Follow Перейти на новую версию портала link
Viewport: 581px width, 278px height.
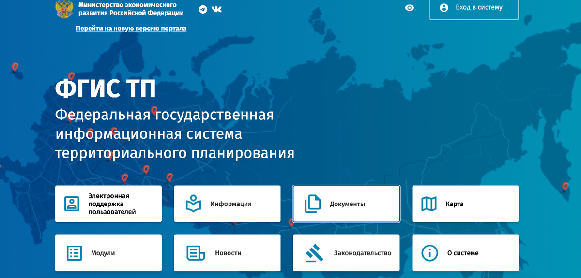131,29
